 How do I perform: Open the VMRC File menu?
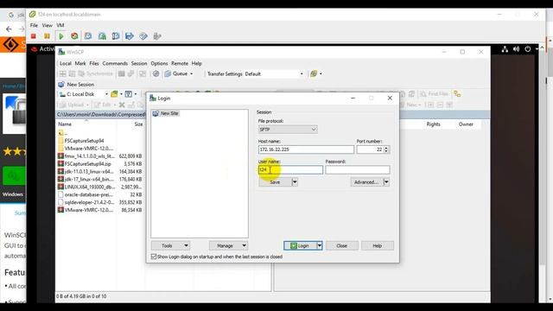34,25
